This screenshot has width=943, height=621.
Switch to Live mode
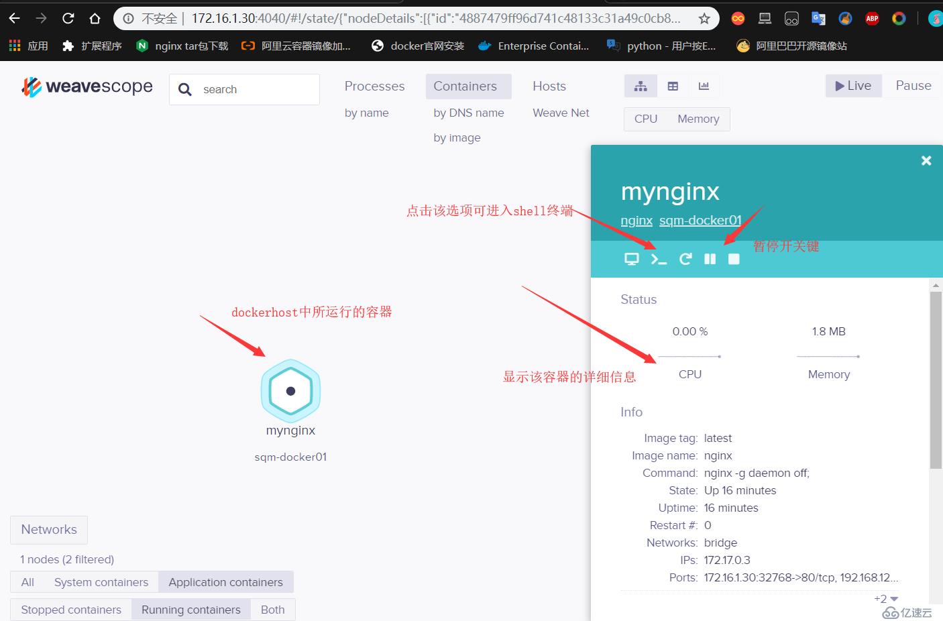tap(853, 85)
